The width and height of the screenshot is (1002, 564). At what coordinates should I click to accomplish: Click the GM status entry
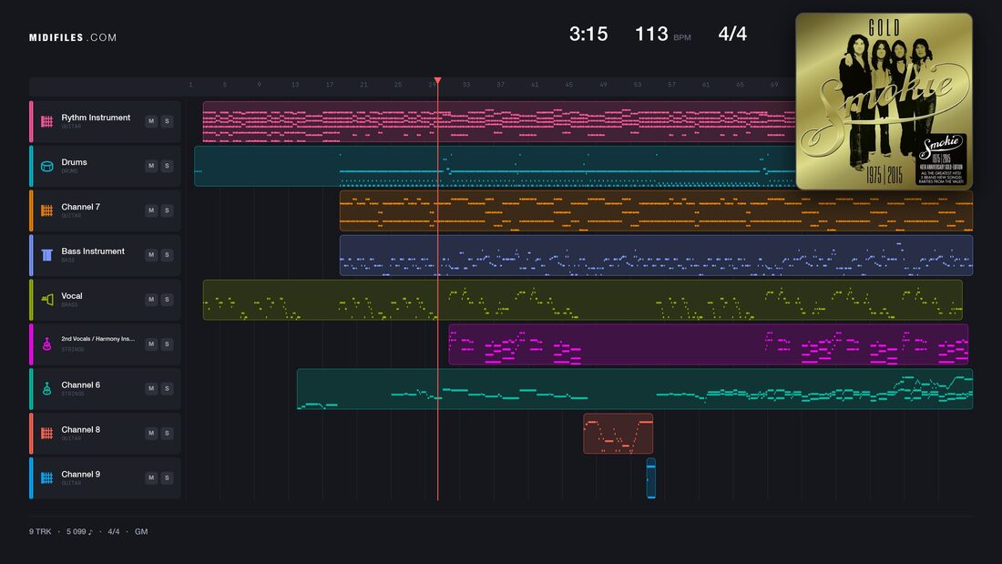click(x=141, y=531)
